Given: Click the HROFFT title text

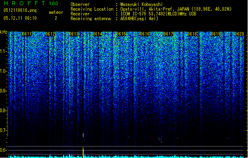Looking at the screenshot, I should 24,3.
